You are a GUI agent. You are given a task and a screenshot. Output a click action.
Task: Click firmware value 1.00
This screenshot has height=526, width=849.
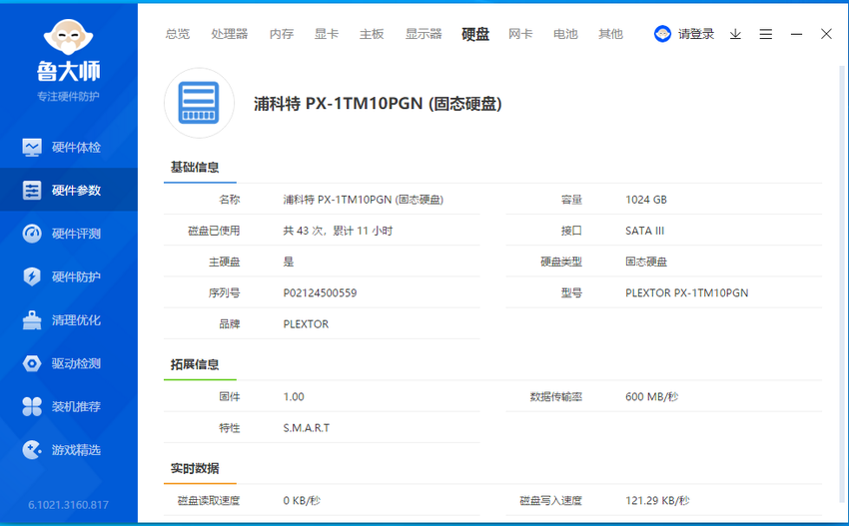click(x=294, y=396)
